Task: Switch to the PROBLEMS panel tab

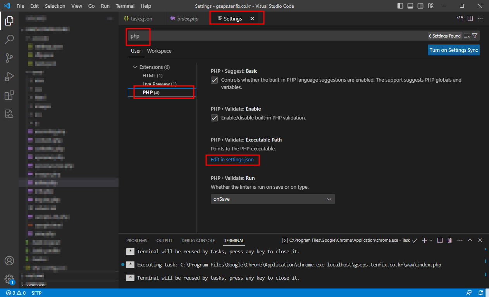Action: (137, 241)
